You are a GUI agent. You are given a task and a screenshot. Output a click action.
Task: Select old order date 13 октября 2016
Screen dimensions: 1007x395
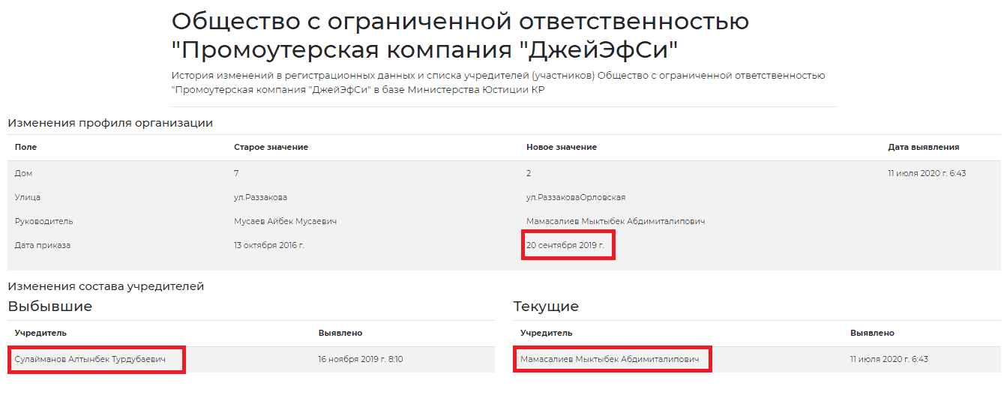[268, 245]
